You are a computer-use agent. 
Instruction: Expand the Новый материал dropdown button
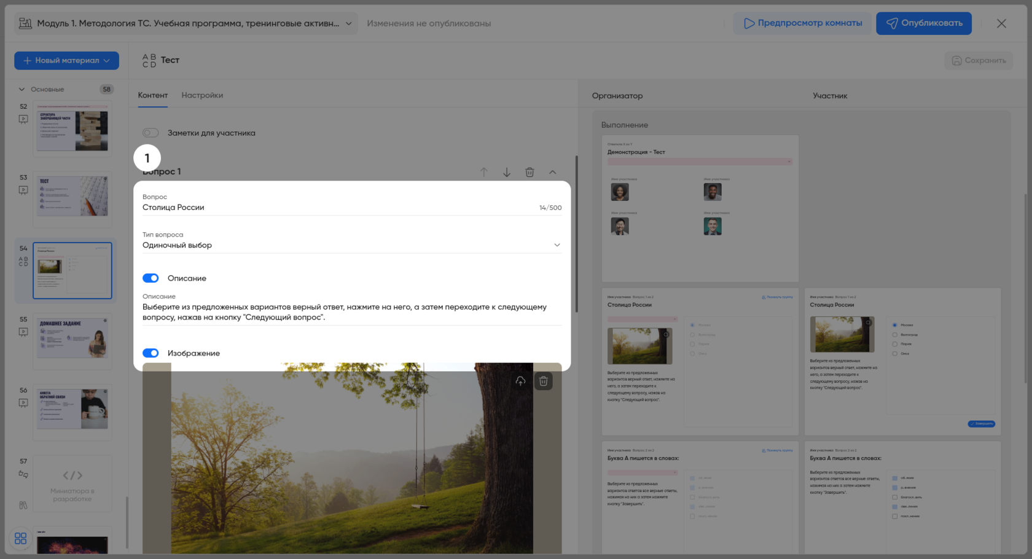(66, 60)
